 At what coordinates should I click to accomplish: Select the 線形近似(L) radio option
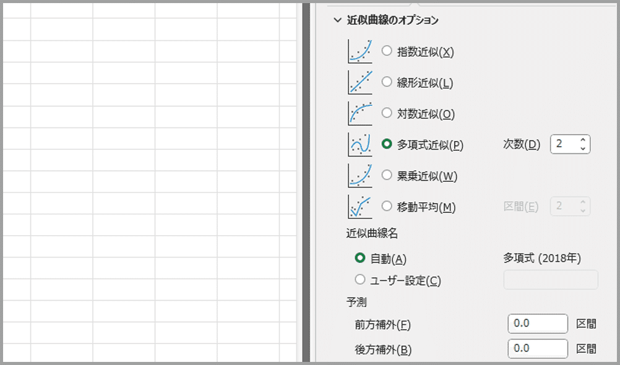(387, 82)
